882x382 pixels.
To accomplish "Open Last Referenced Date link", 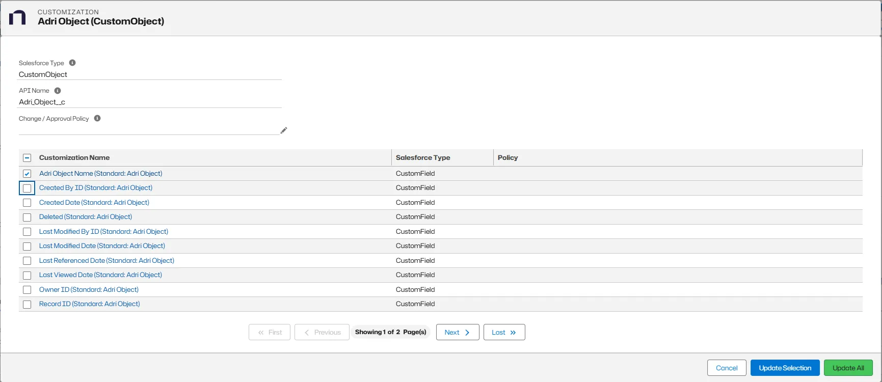I will click(x=106, y=260).
